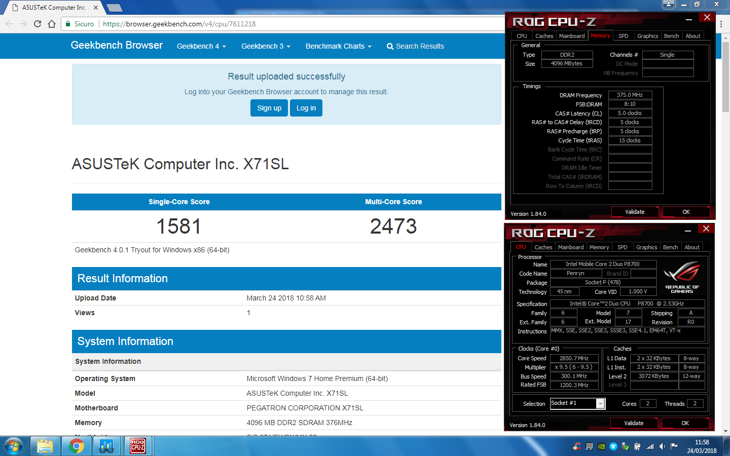Click the ROG Republic of Gamers logo
The height and width of the screenshot is (456, 730).
[x=682, y=277]
